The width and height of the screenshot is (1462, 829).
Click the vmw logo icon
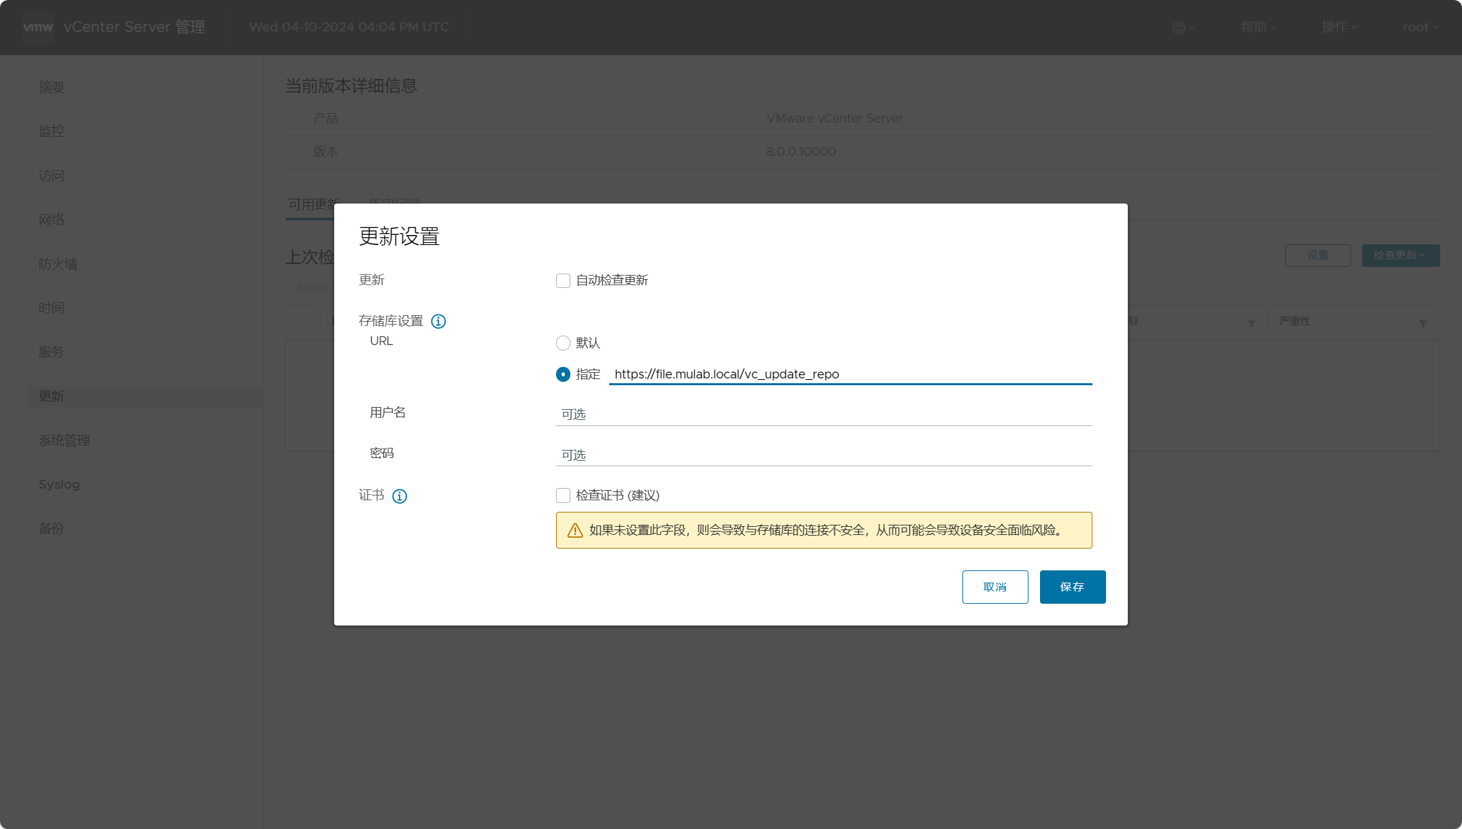point(38,27)
